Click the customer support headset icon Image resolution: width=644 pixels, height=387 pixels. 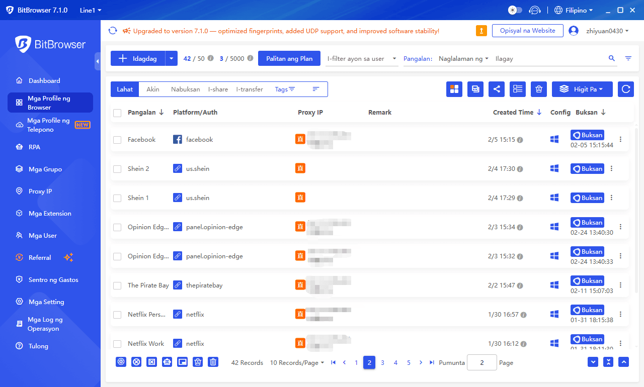[535, 10]
